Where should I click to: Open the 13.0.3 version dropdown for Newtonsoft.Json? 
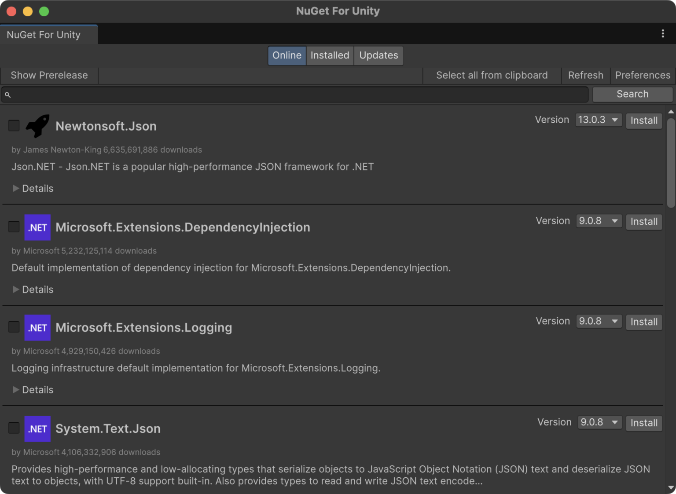coord(599,120)
